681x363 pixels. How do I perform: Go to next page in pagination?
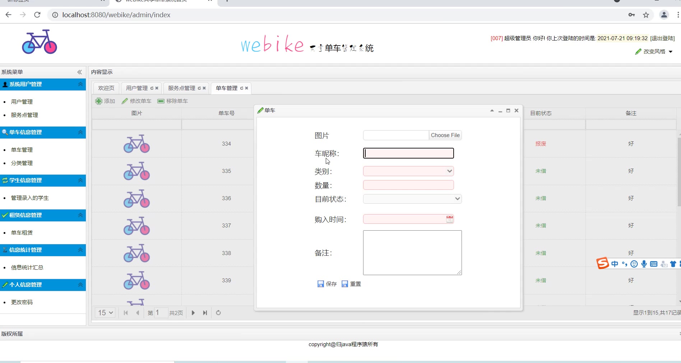(193, 313)
